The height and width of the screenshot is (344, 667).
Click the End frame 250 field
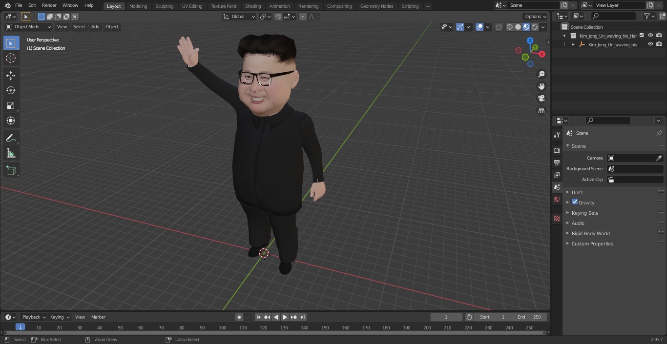[529, 317]
